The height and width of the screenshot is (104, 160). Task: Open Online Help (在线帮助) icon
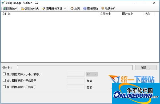[85, 8]
